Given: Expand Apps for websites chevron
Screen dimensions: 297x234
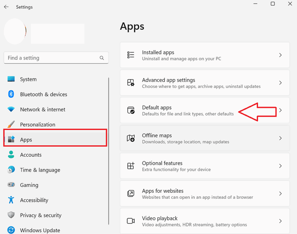Looking at the screenshot, I should tap(280, 193).
